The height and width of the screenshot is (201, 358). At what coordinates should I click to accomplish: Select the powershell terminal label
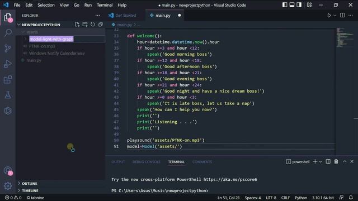tap(298, 162)
